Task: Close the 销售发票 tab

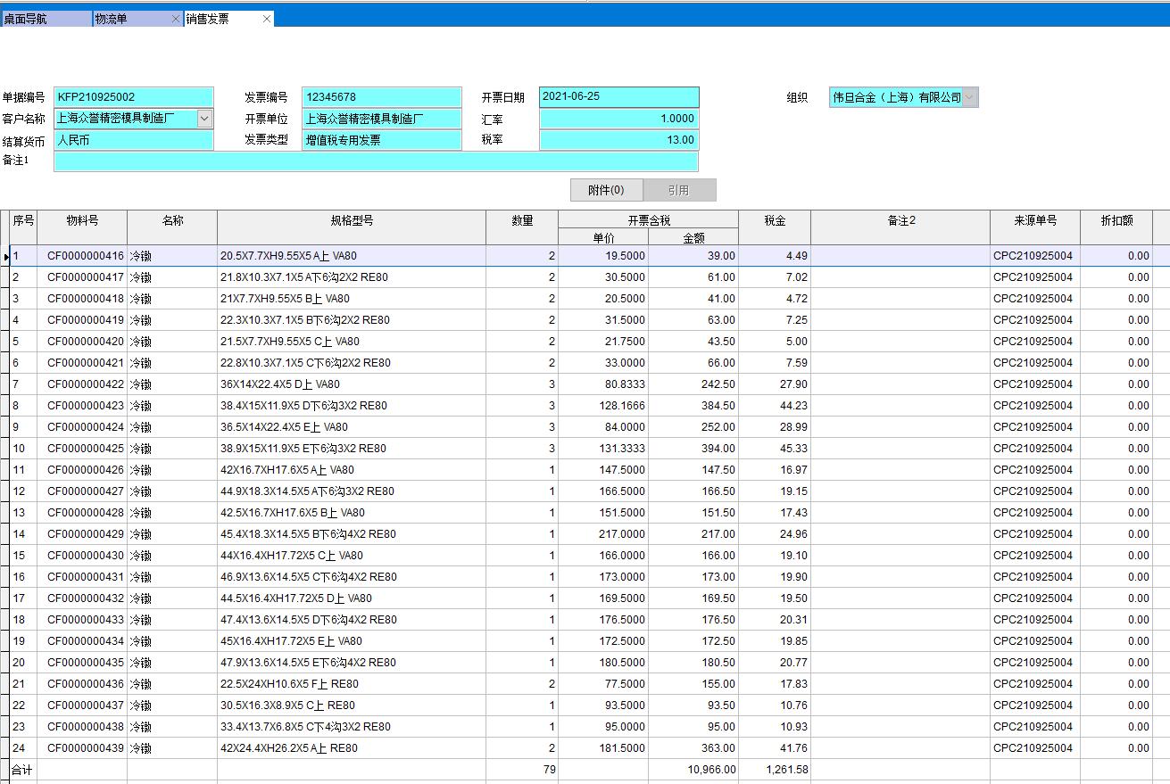Action: [x=267, y=19]
